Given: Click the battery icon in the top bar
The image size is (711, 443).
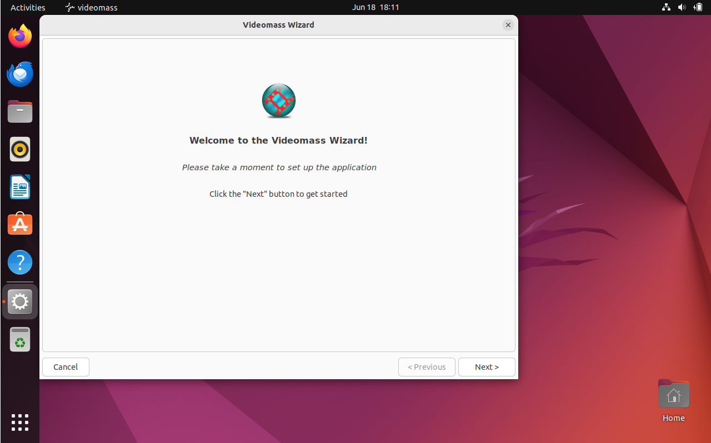Looking at the screenshot, I should 698,8.
